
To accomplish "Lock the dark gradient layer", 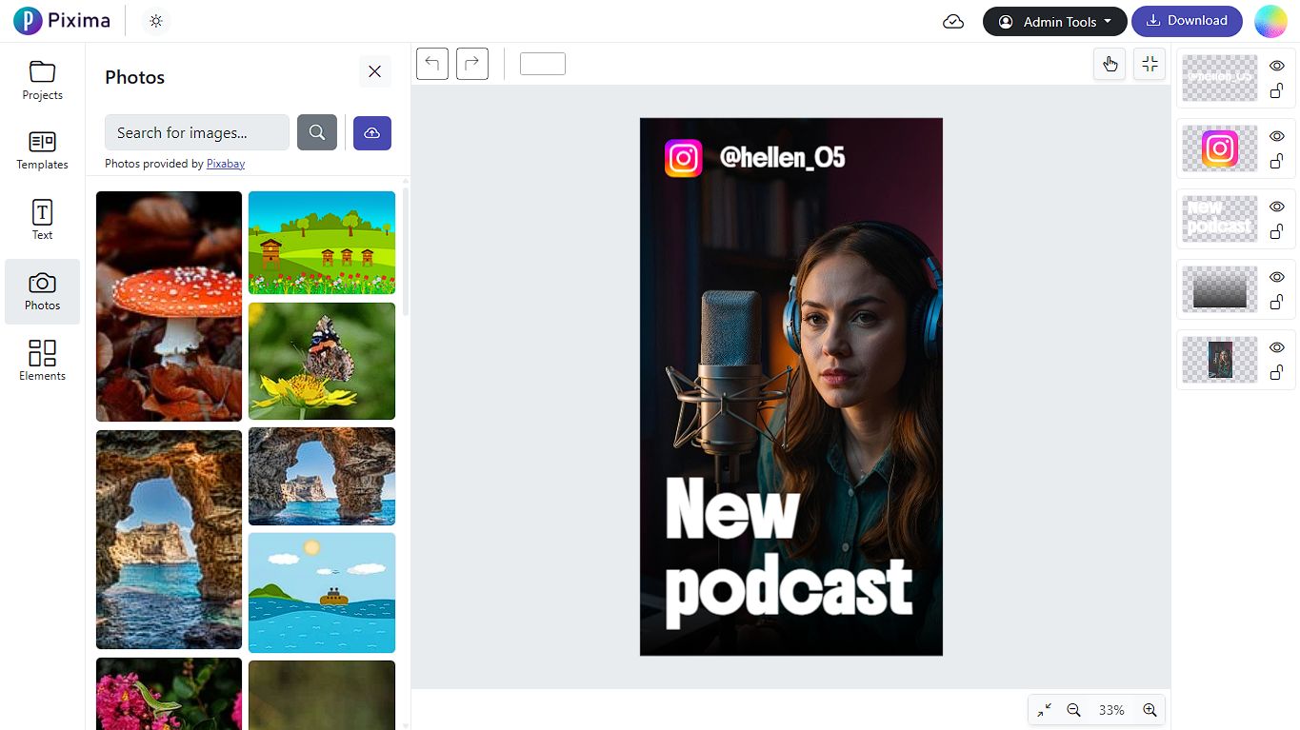I will pyautogui.click(x=1277, y=302).
